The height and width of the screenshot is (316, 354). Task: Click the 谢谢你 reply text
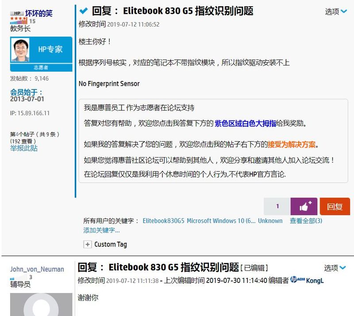point(88,297)
